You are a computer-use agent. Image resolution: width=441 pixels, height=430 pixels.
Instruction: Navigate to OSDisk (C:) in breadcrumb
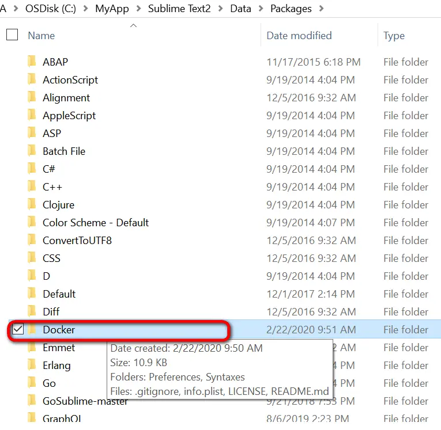(51, 9)
